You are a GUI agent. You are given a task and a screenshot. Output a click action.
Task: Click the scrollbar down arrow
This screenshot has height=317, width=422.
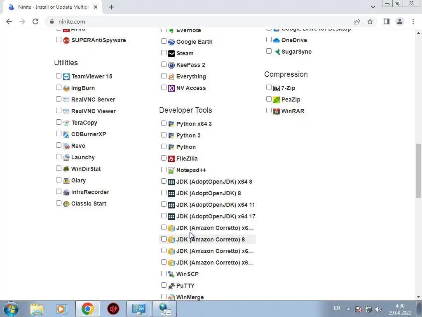click(418, 297)
